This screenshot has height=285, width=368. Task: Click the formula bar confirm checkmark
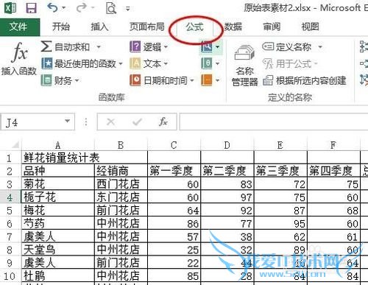pyautogui.click(x=137, y=122)
